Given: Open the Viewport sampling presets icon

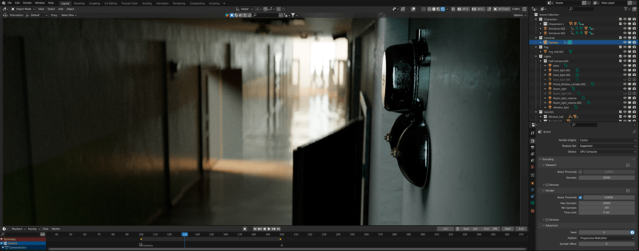Looking at the screenshot, I should pyautogui.click(x=628, y=165).
